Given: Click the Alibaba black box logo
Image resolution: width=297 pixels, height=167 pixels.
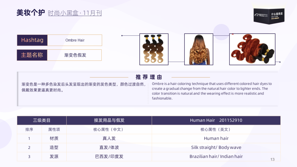Looking at the screenshot, I should pos(269,16).
